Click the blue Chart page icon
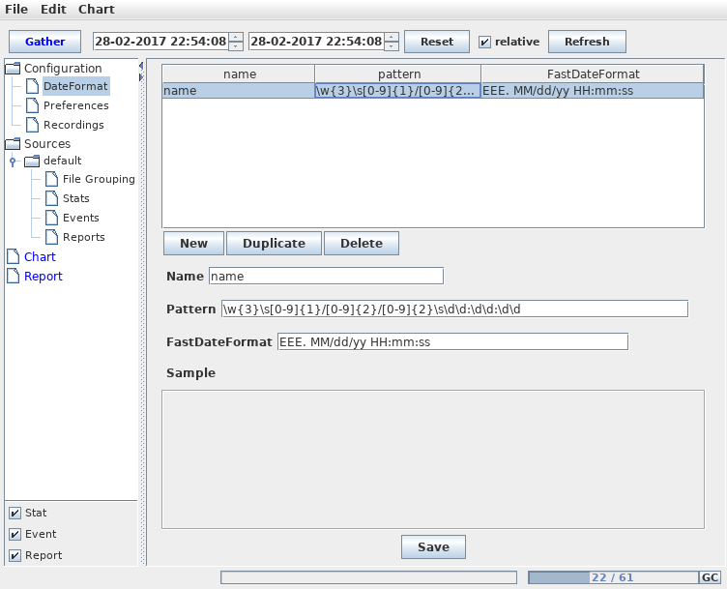Viewport: 727px width, 589px height. [14, 256]
